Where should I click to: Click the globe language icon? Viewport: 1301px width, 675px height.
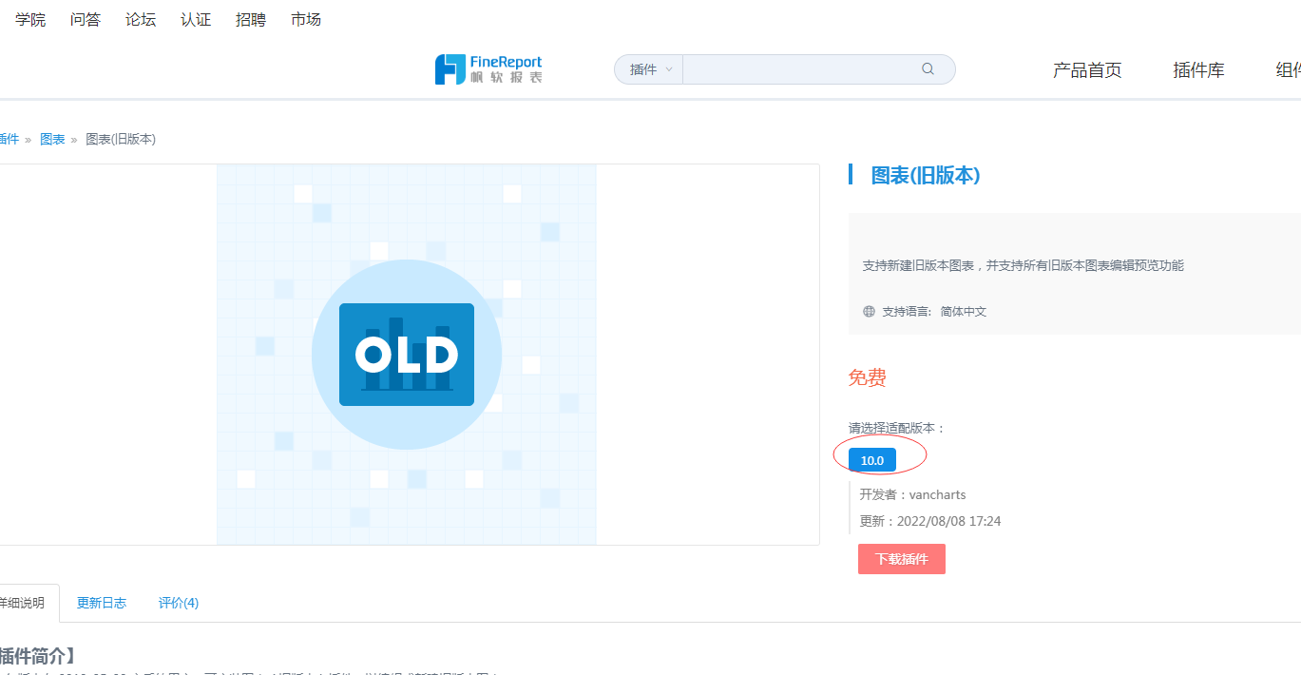coord(869,311)
